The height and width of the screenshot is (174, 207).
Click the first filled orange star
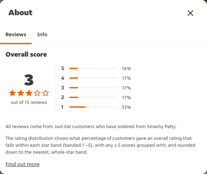[12, 93]
